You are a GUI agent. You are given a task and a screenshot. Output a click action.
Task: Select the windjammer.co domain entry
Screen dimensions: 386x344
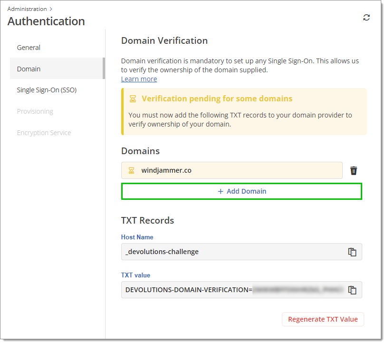[233, 171]
